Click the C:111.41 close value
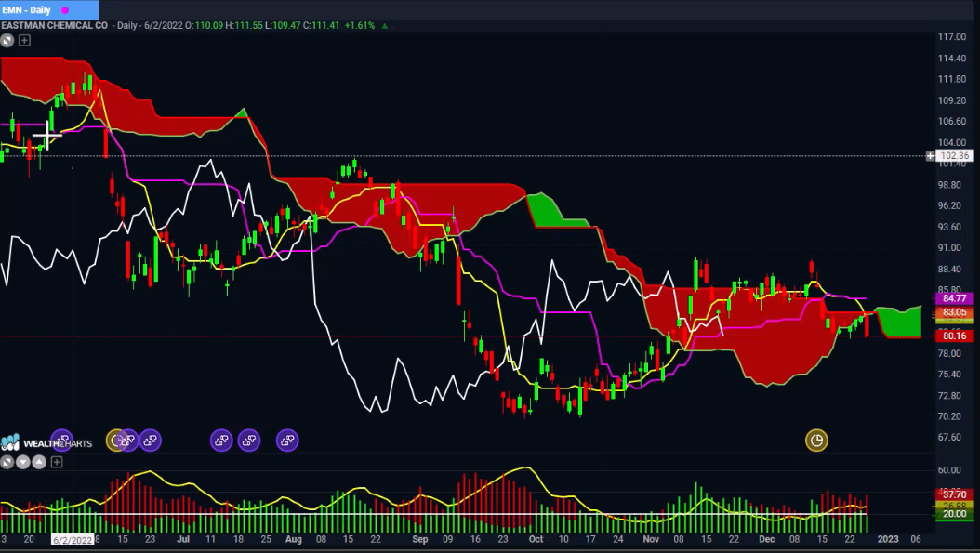Viewport: 980px width, 553px height. (322, 26)
